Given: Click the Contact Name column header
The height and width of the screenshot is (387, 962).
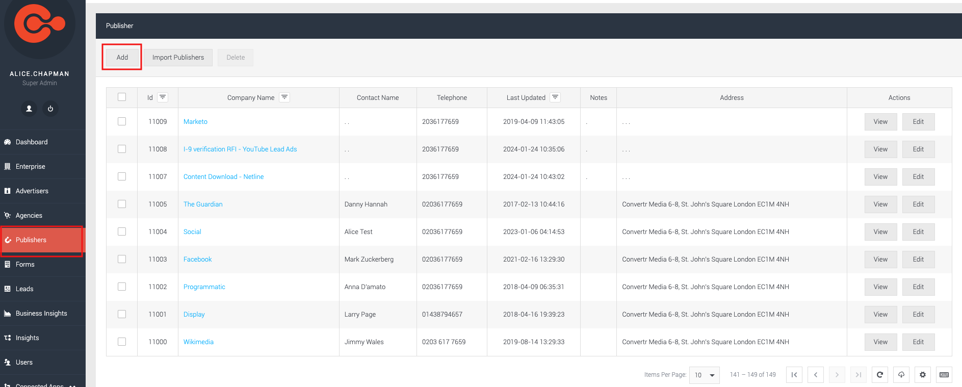Looking at the screenshot, I should (378, 98).
